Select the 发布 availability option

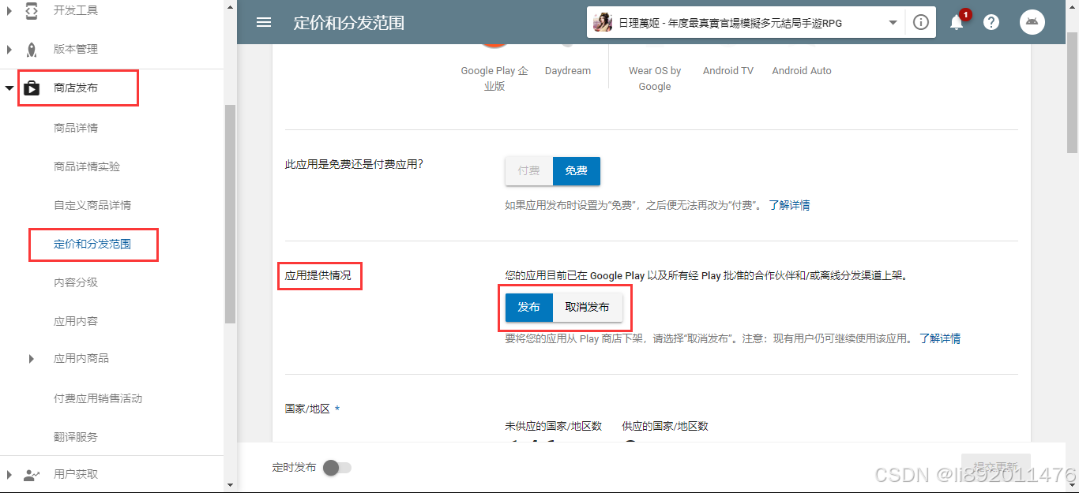coord(528,308)
